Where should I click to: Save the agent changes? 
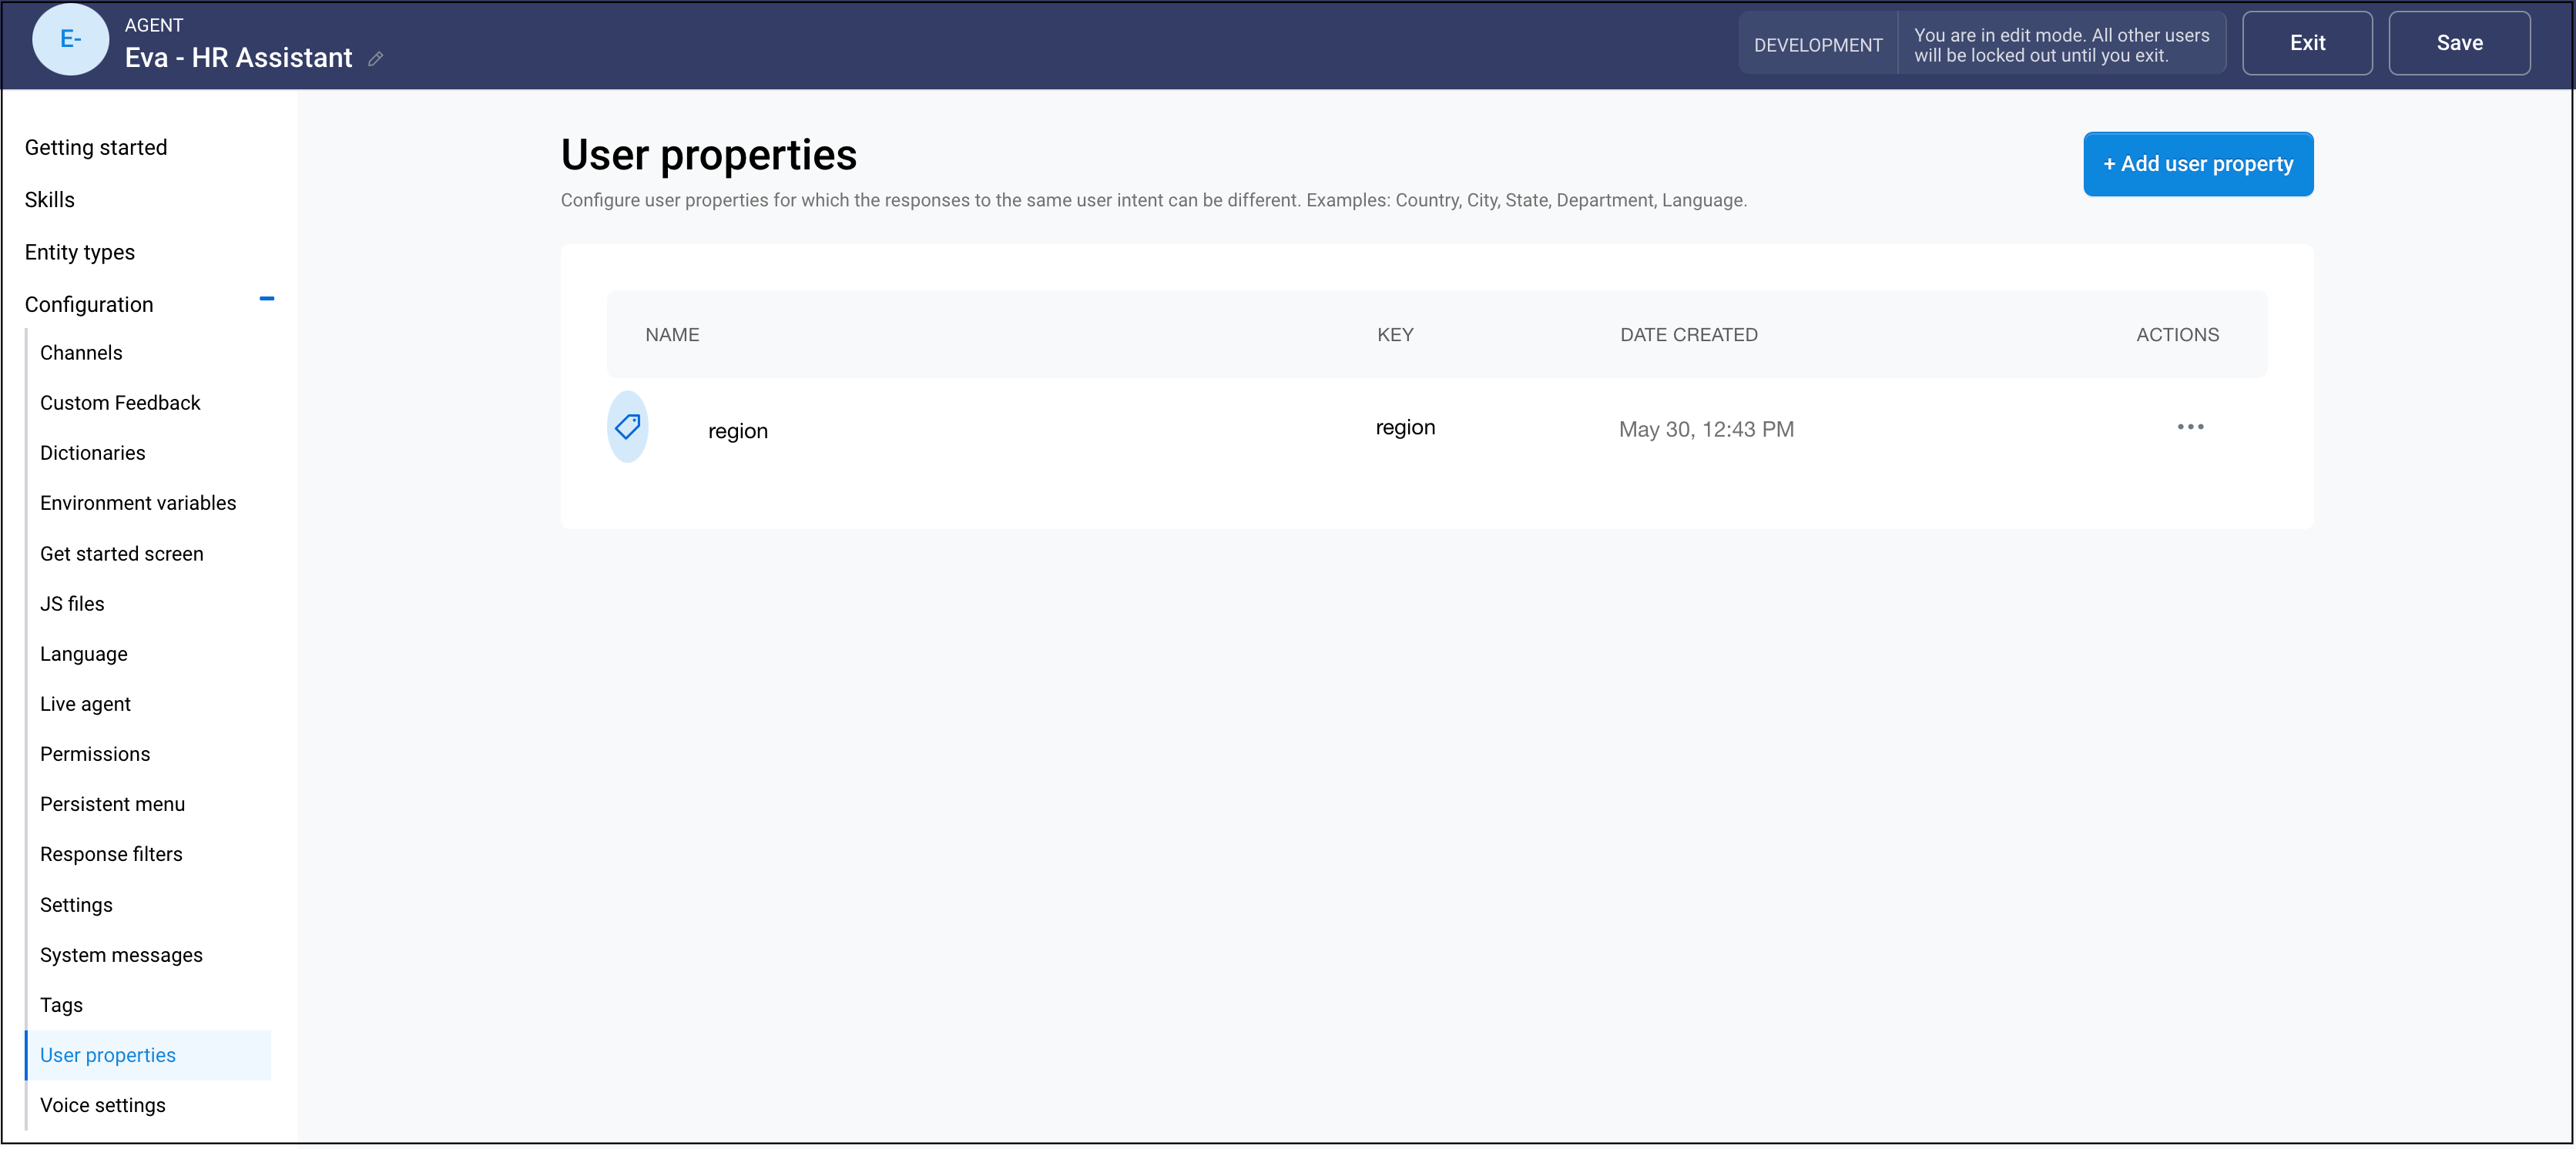[x=2458, y=43]
